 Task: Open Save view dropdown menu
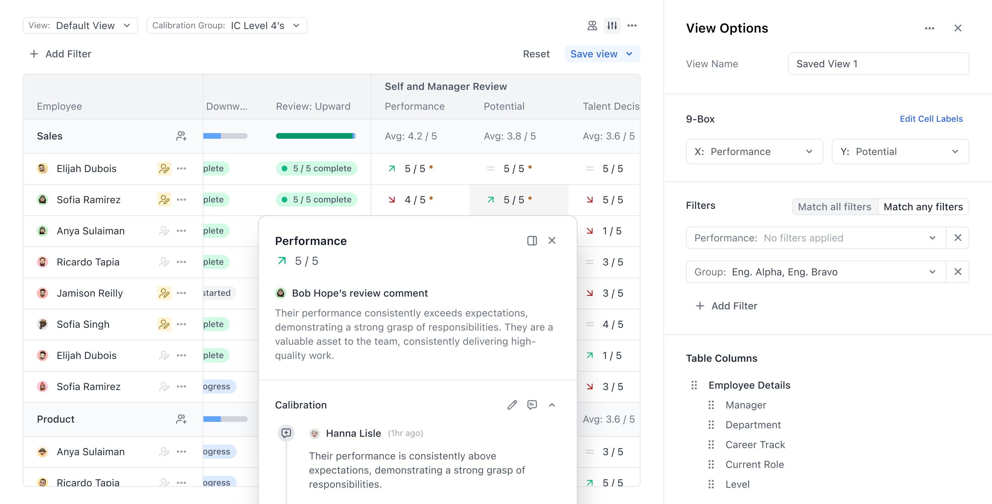[629, 54]
